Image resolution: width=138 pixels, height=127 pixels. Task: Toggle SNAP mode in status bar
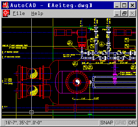(x=107, y=123)
